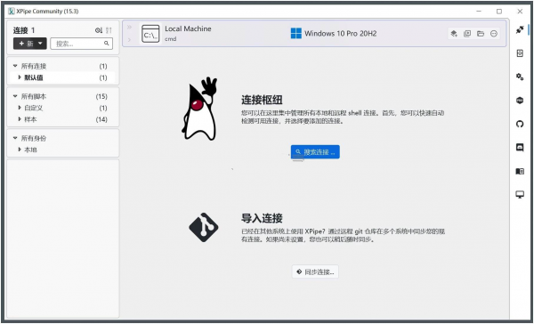The image size is (534, 324).
Task: Click the magnifier icon in the search box
Action: tap(107, 44)
